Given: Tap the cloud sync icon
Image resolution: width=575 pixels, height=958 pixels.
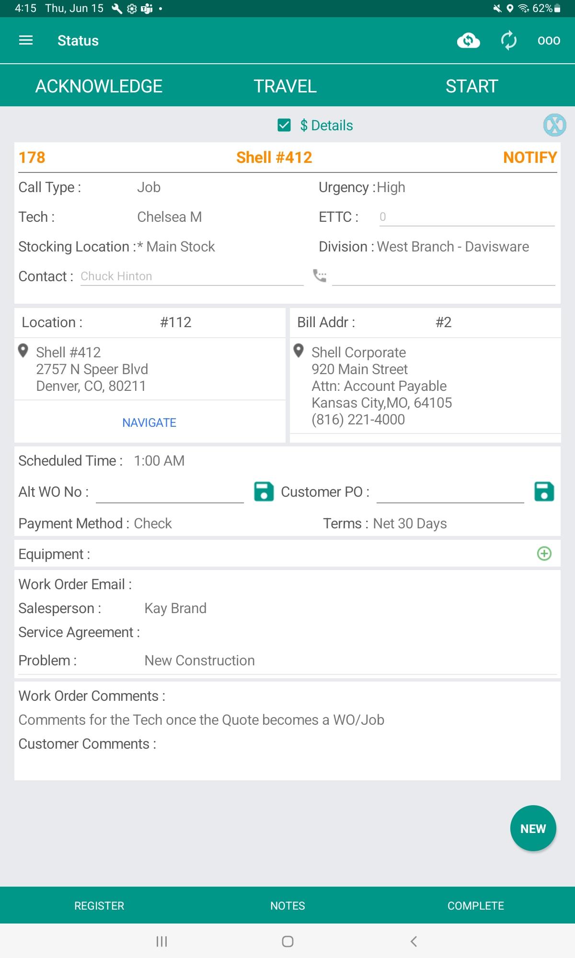Looking at the screenshot, I should (x=468, y=41).
